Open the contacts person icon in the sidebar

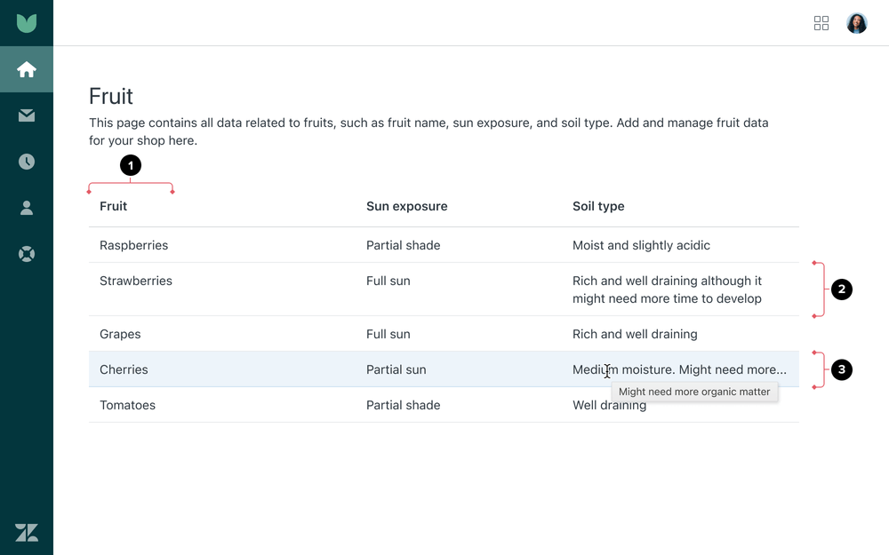27,208
